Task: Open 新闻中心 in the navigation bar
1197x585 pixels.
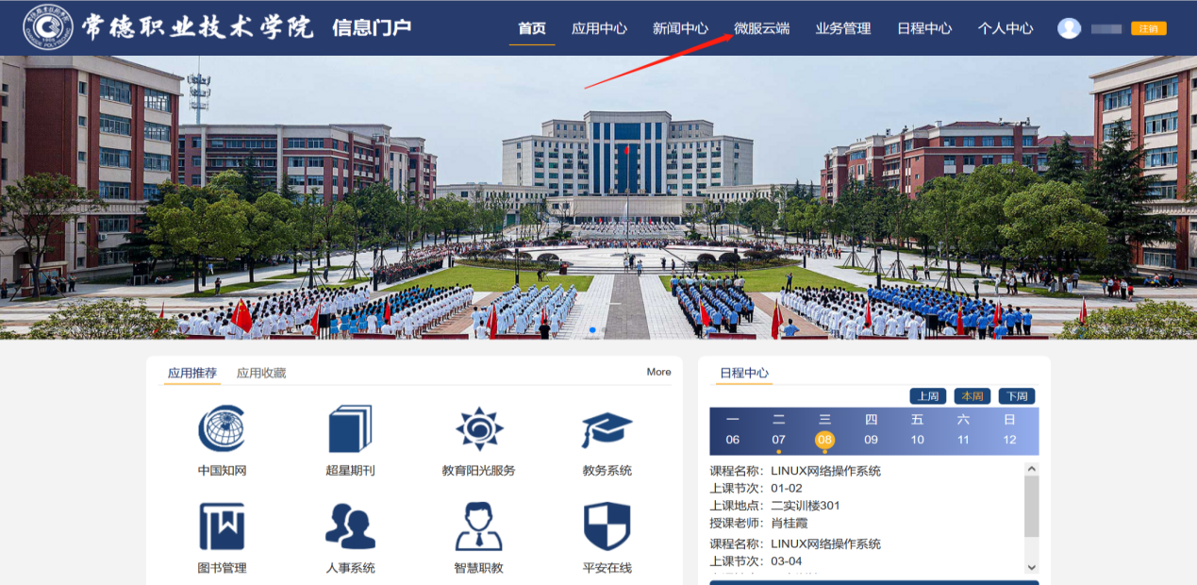Action: [x=680, y=28]
